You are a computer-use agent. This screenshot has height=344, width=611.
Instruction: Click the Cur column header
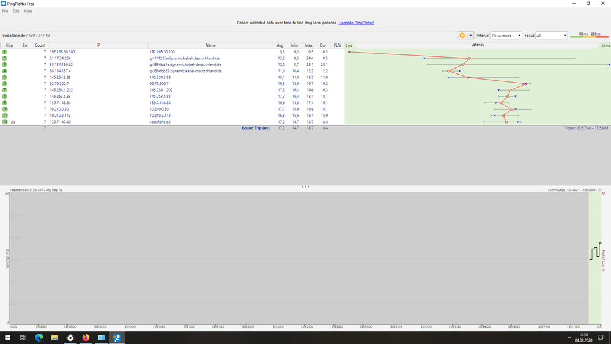(323, 45)
